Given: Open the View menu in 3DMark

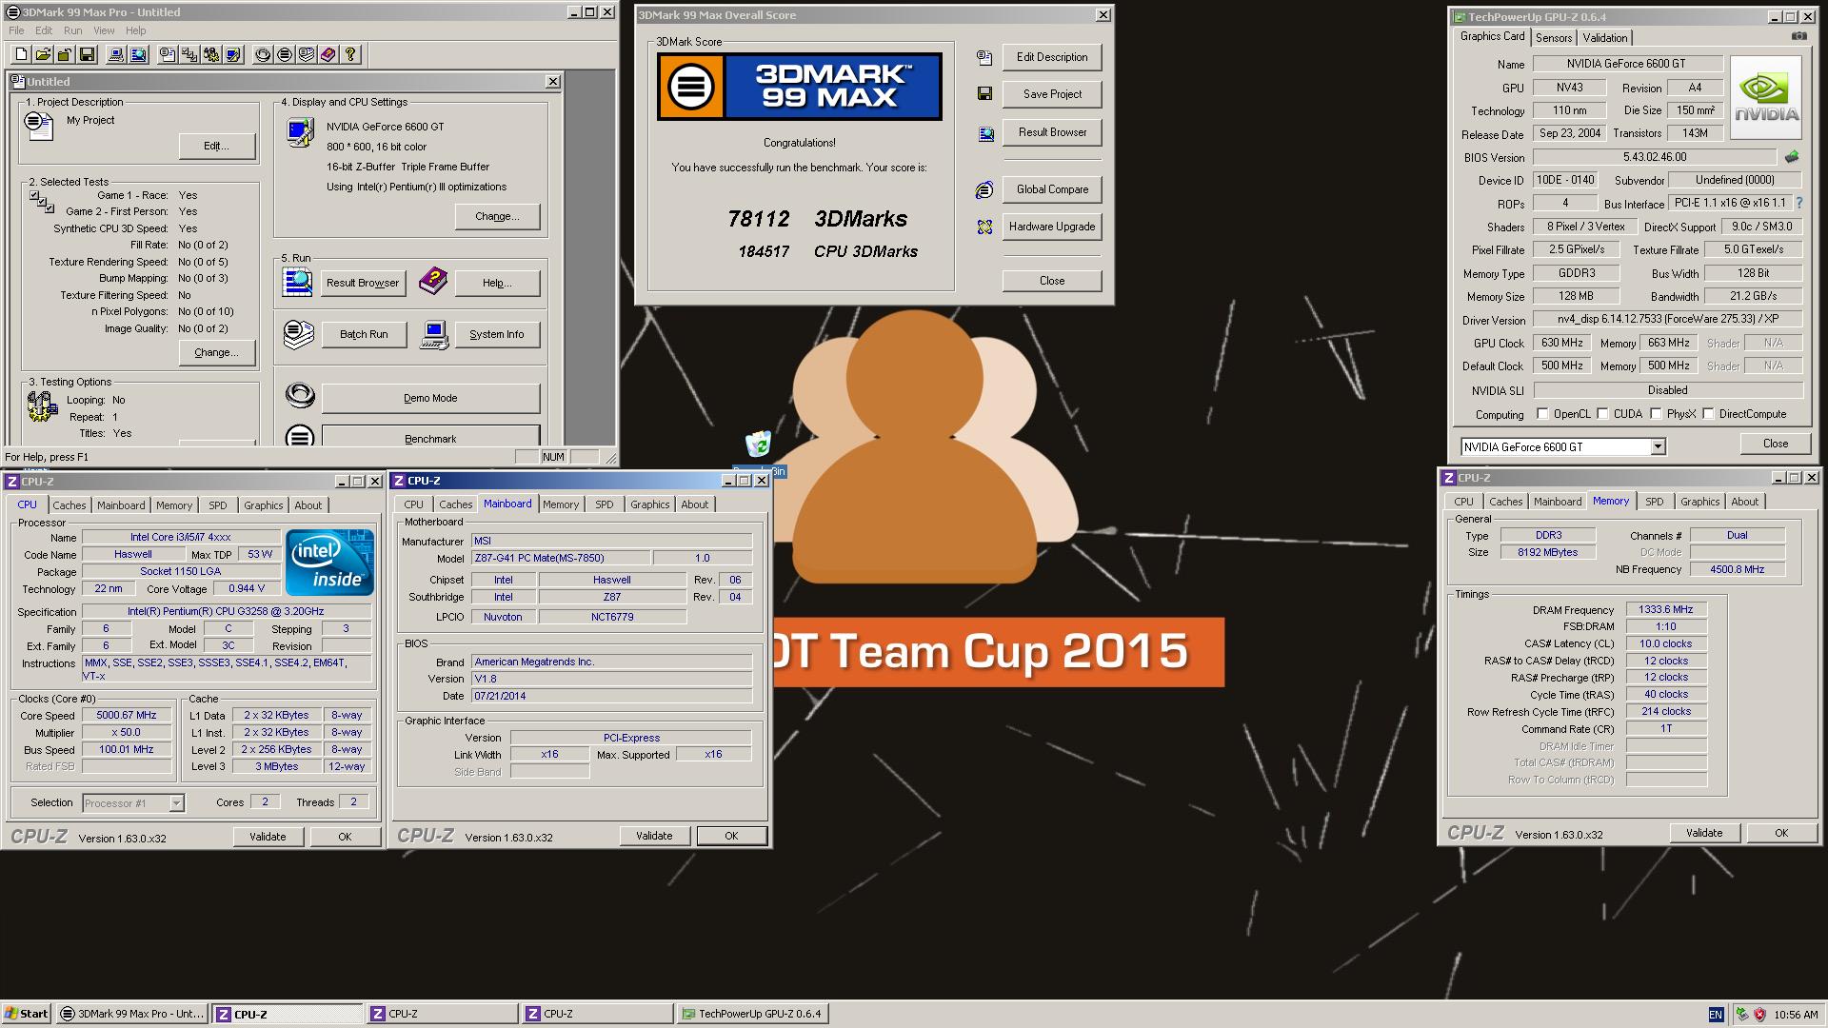Looking at the screenshot, I should 104,30.
